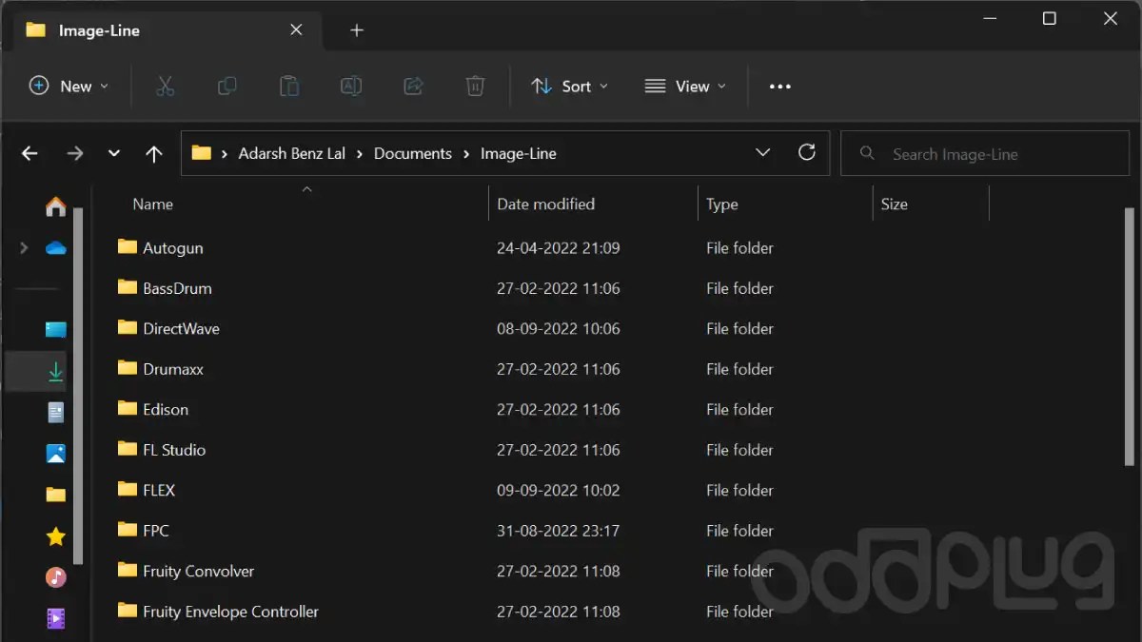Close the Image-Line tab

[x=296, y=29]
